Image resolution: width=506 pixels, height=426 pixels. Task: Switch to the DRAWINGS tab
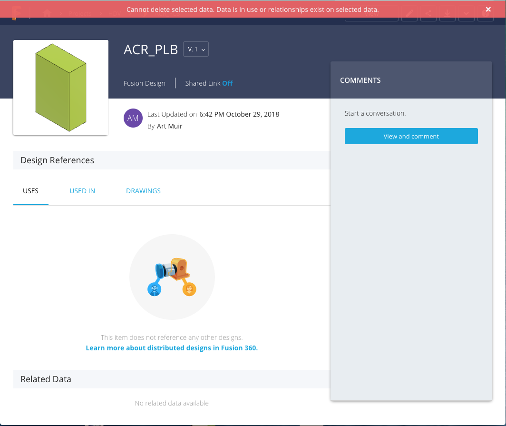[x=143, y=191]
